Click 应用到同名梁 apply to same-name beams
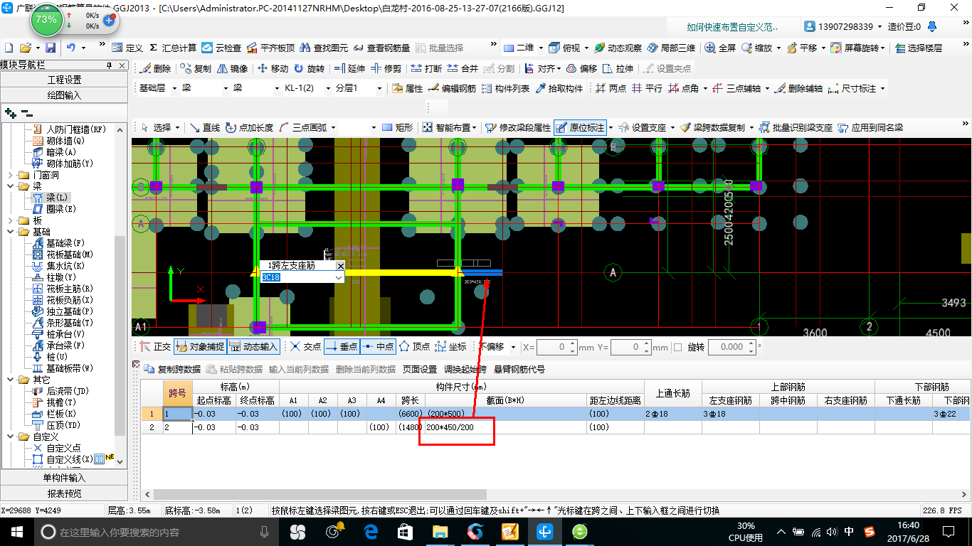972x546 pixels. pyautogui.click(x=870, y=128)
